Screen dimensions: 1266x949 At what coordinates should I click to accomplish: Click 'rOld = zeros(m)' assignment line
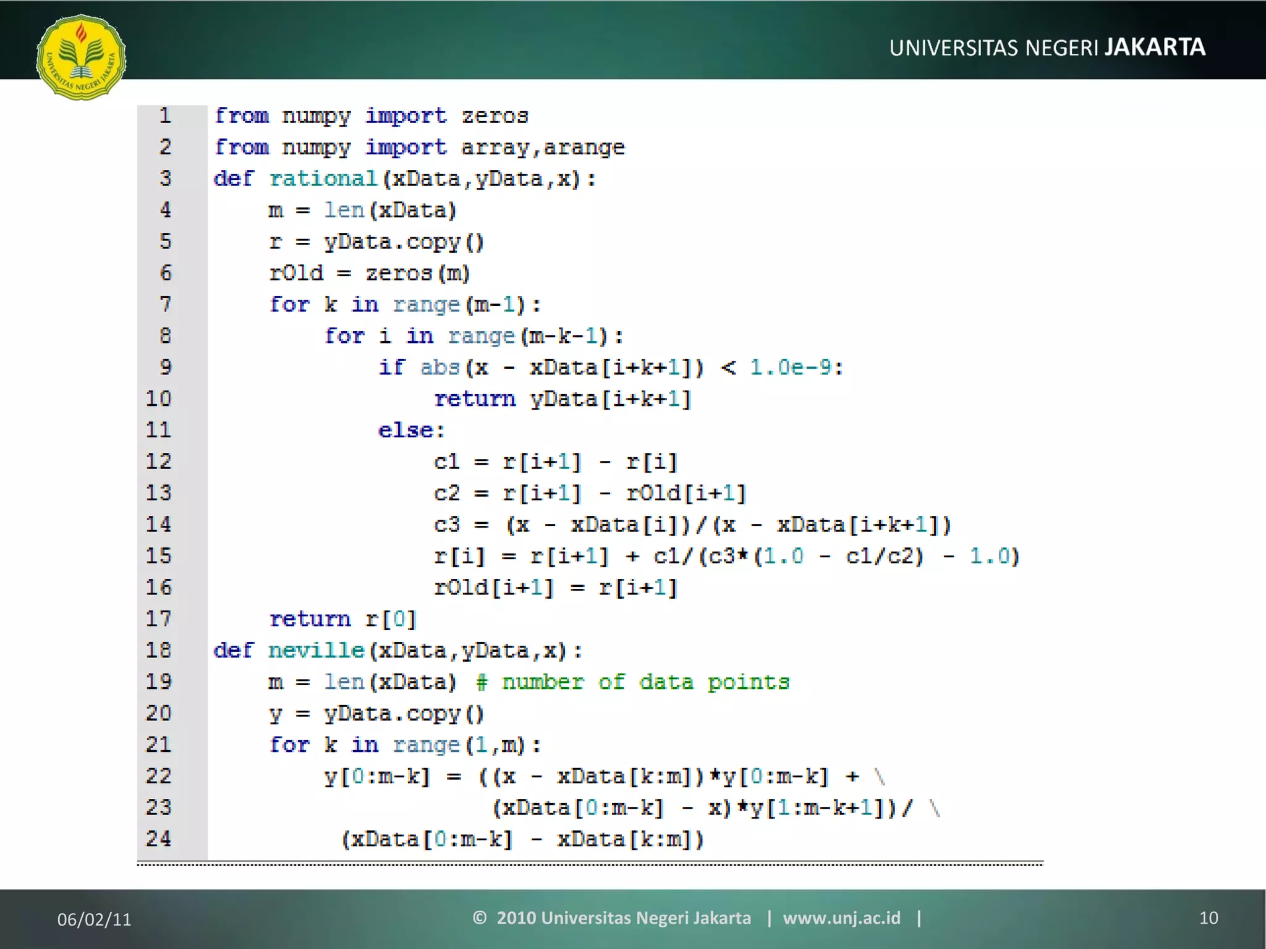pos(369,273)
